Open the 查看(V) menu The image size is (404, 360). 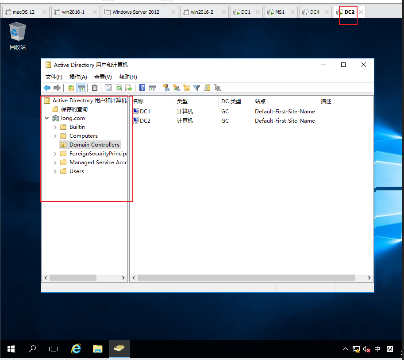[x=103, y=77]
